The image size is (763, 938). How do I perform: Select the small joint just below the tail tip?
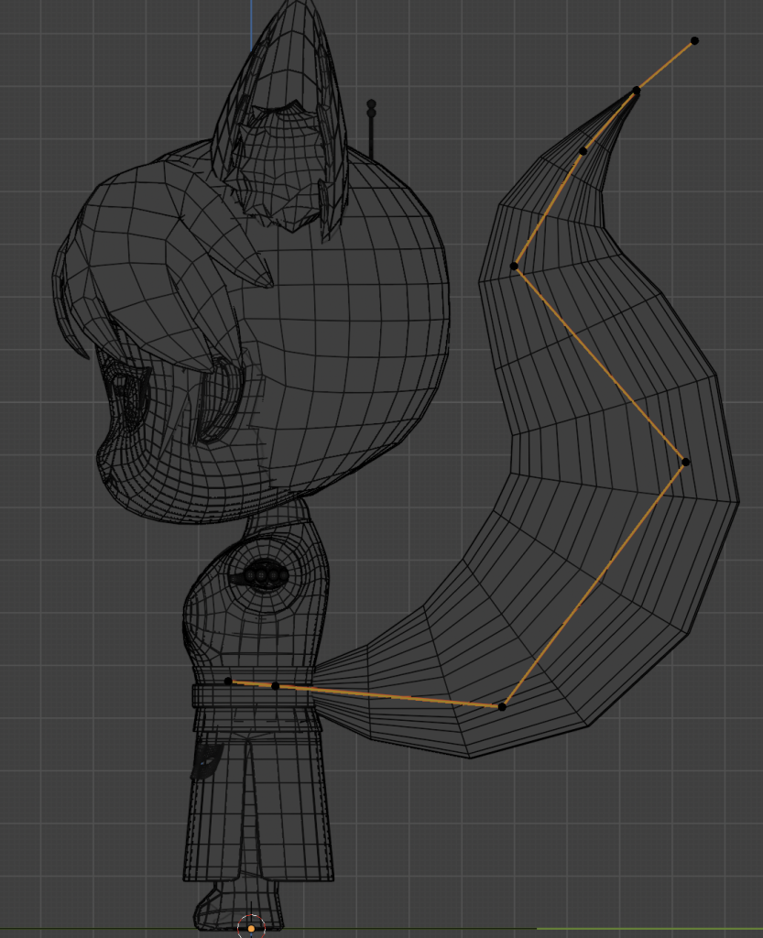tap(583, 151)
